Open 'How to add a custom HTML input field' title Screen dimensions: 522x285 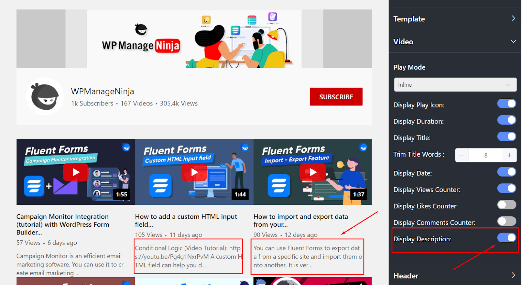point(186,221)
